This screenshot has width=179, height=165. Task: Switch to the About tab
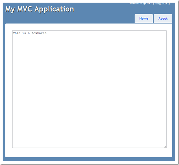[163, 18]
